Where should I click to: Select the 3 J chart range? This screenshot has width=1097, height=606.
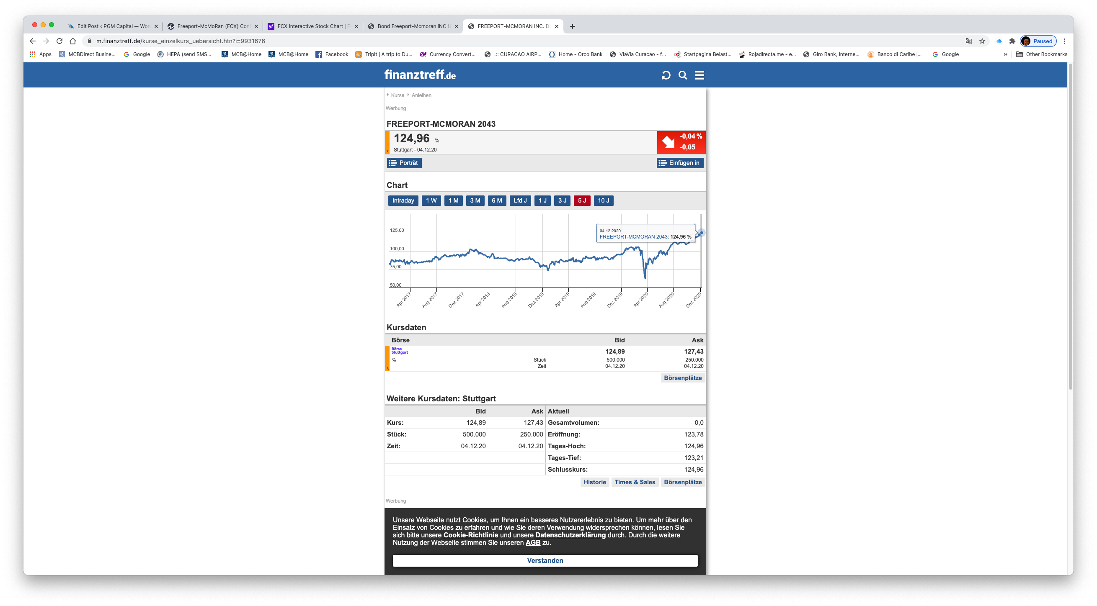[x=562, y=200]
